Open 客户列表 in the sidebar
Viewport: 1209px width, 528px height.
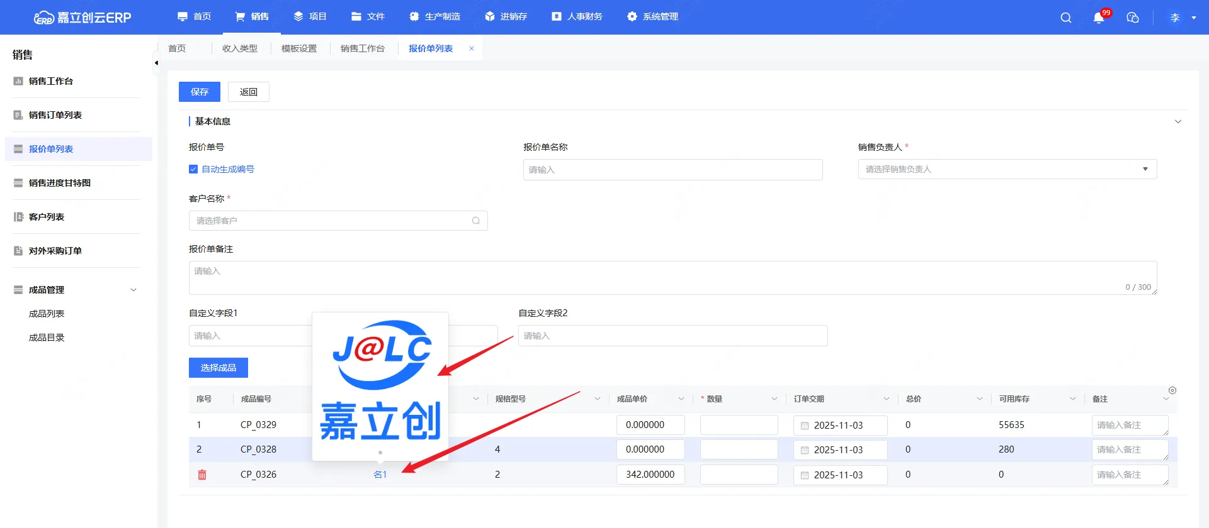47,217
